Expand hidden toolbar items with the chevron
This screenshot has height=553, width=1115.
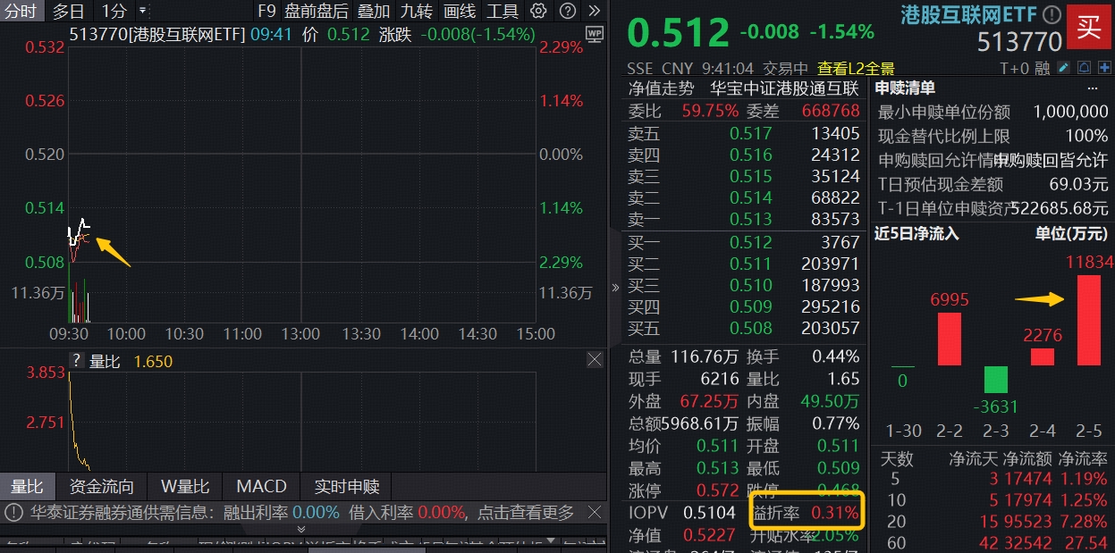tap(595, 11)
